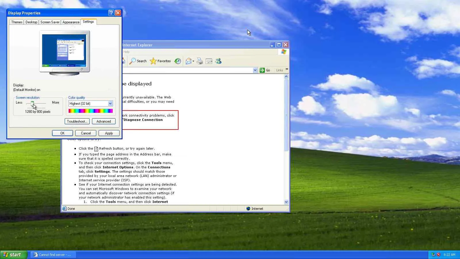This screenshot has width=460, height=259.
Task: Expand the Color quality dropdown
Action: (x=110, y=104)
